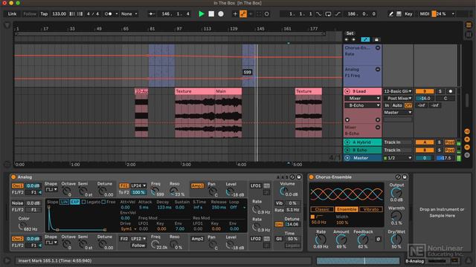The width and height of the screenshot is (476, 267).
Task: Toggle the Session Record circle icon
Action: 266,14
